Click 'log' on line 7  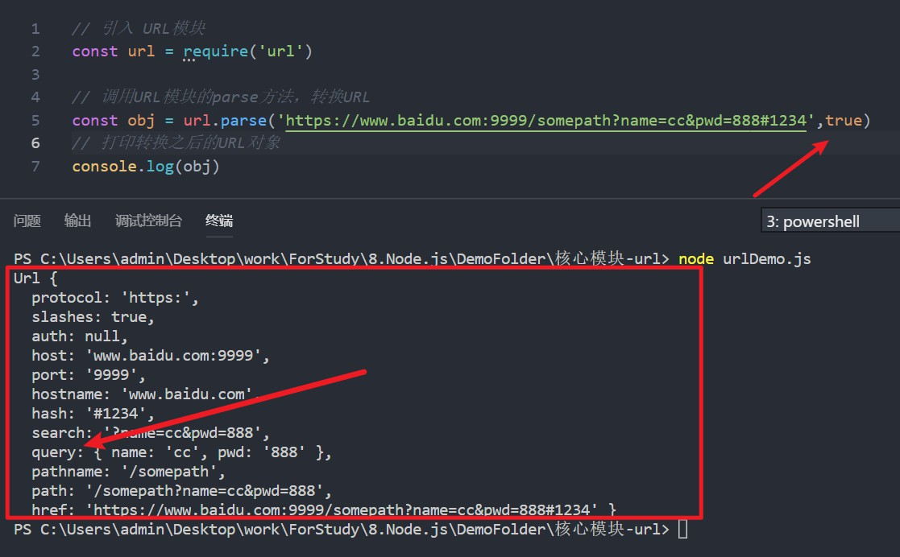pyautogui.click(x=160, y=167)
